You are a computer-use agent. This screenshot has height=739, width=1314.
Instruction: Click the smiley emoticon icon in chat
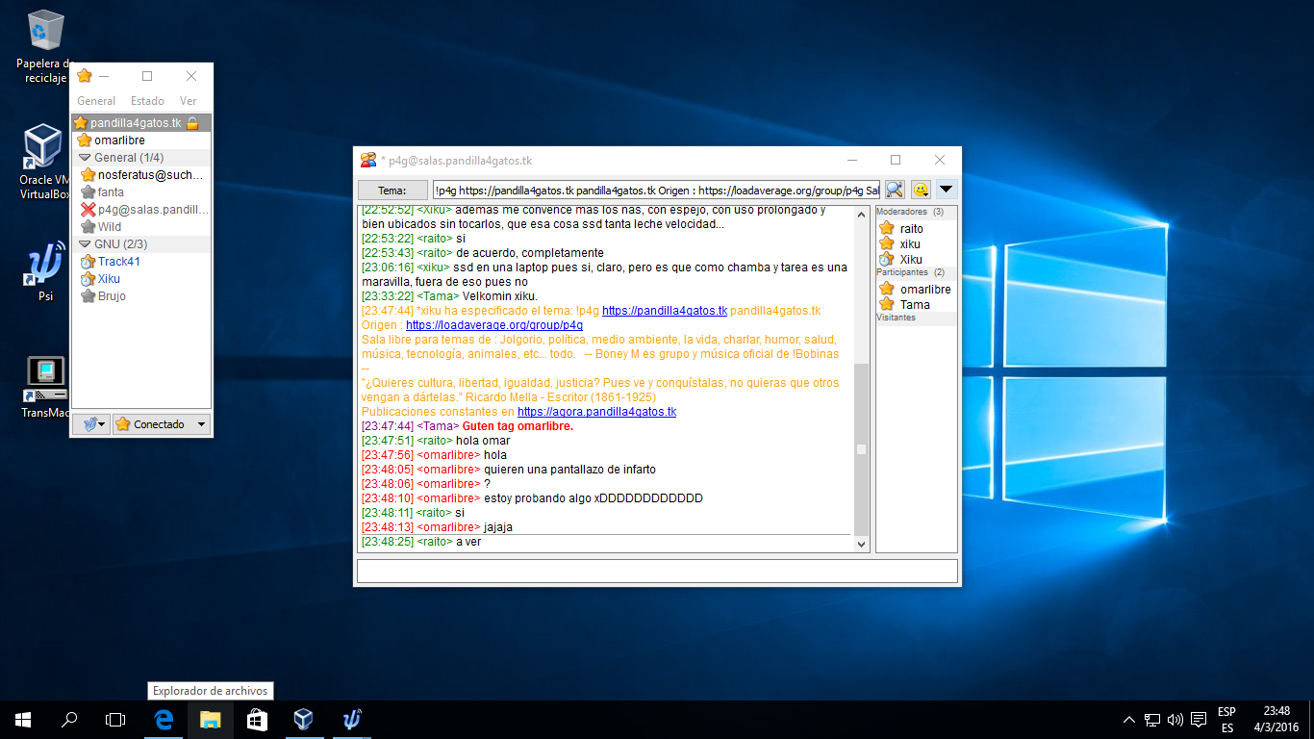pos(921,190)
